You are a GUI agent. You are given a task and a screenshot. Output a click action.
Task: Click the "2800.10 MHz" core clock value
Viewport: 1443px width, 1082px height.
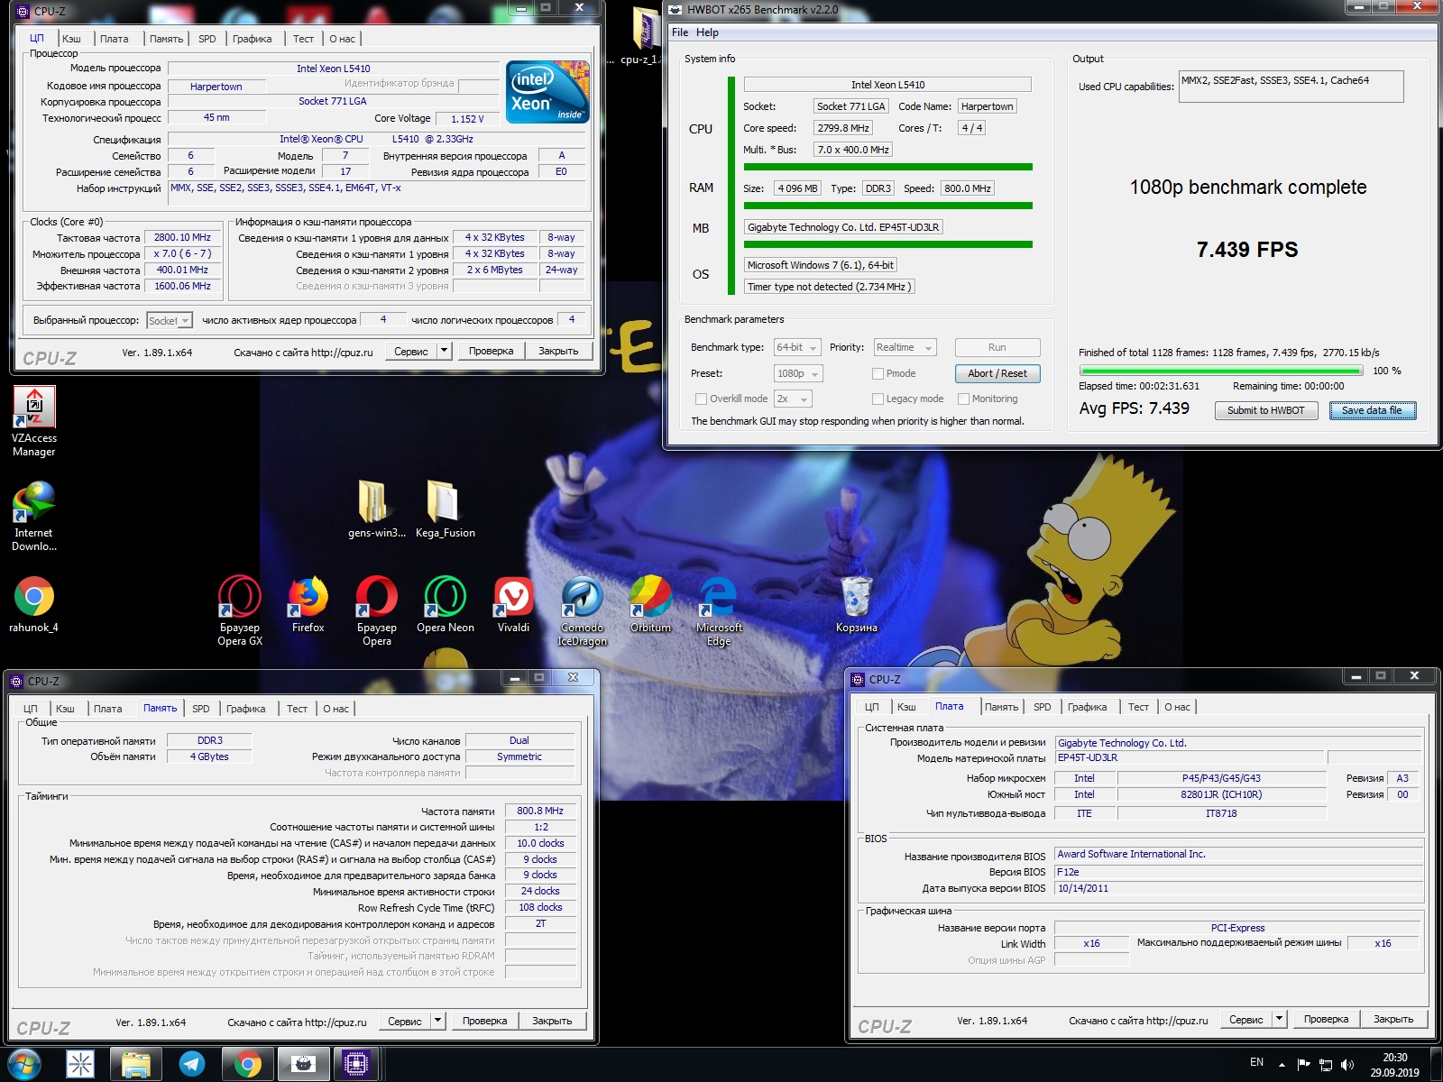(182, 237)
